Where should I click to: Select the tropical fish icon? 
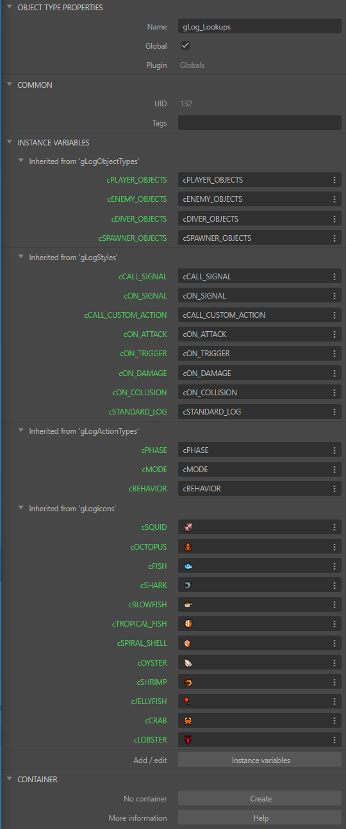click(188, 624)
